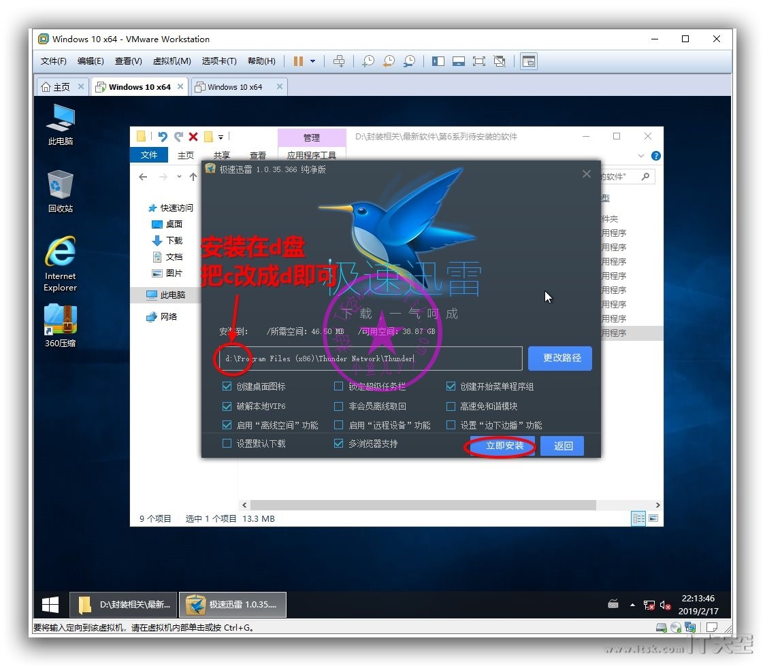Select 回收站 recycle bin desktop icon
Screen dimensions: 765x666
pos(61,191)
